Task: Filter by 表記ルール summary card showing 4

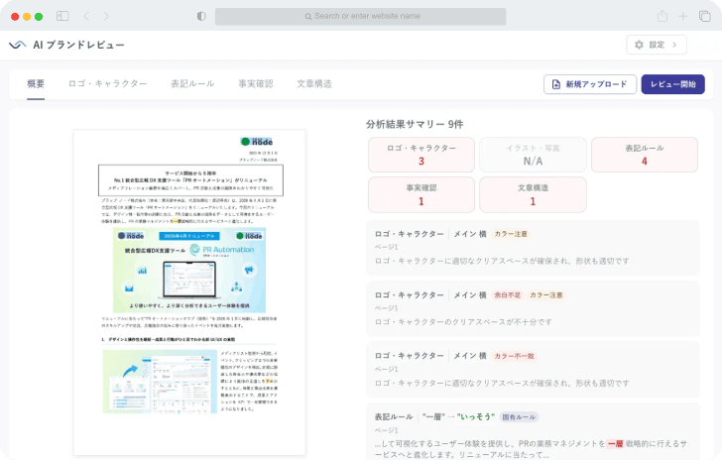Action: pos(644,155)
